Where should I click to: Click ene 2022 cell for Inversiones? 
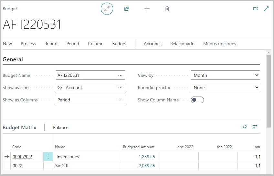point(179,157)
